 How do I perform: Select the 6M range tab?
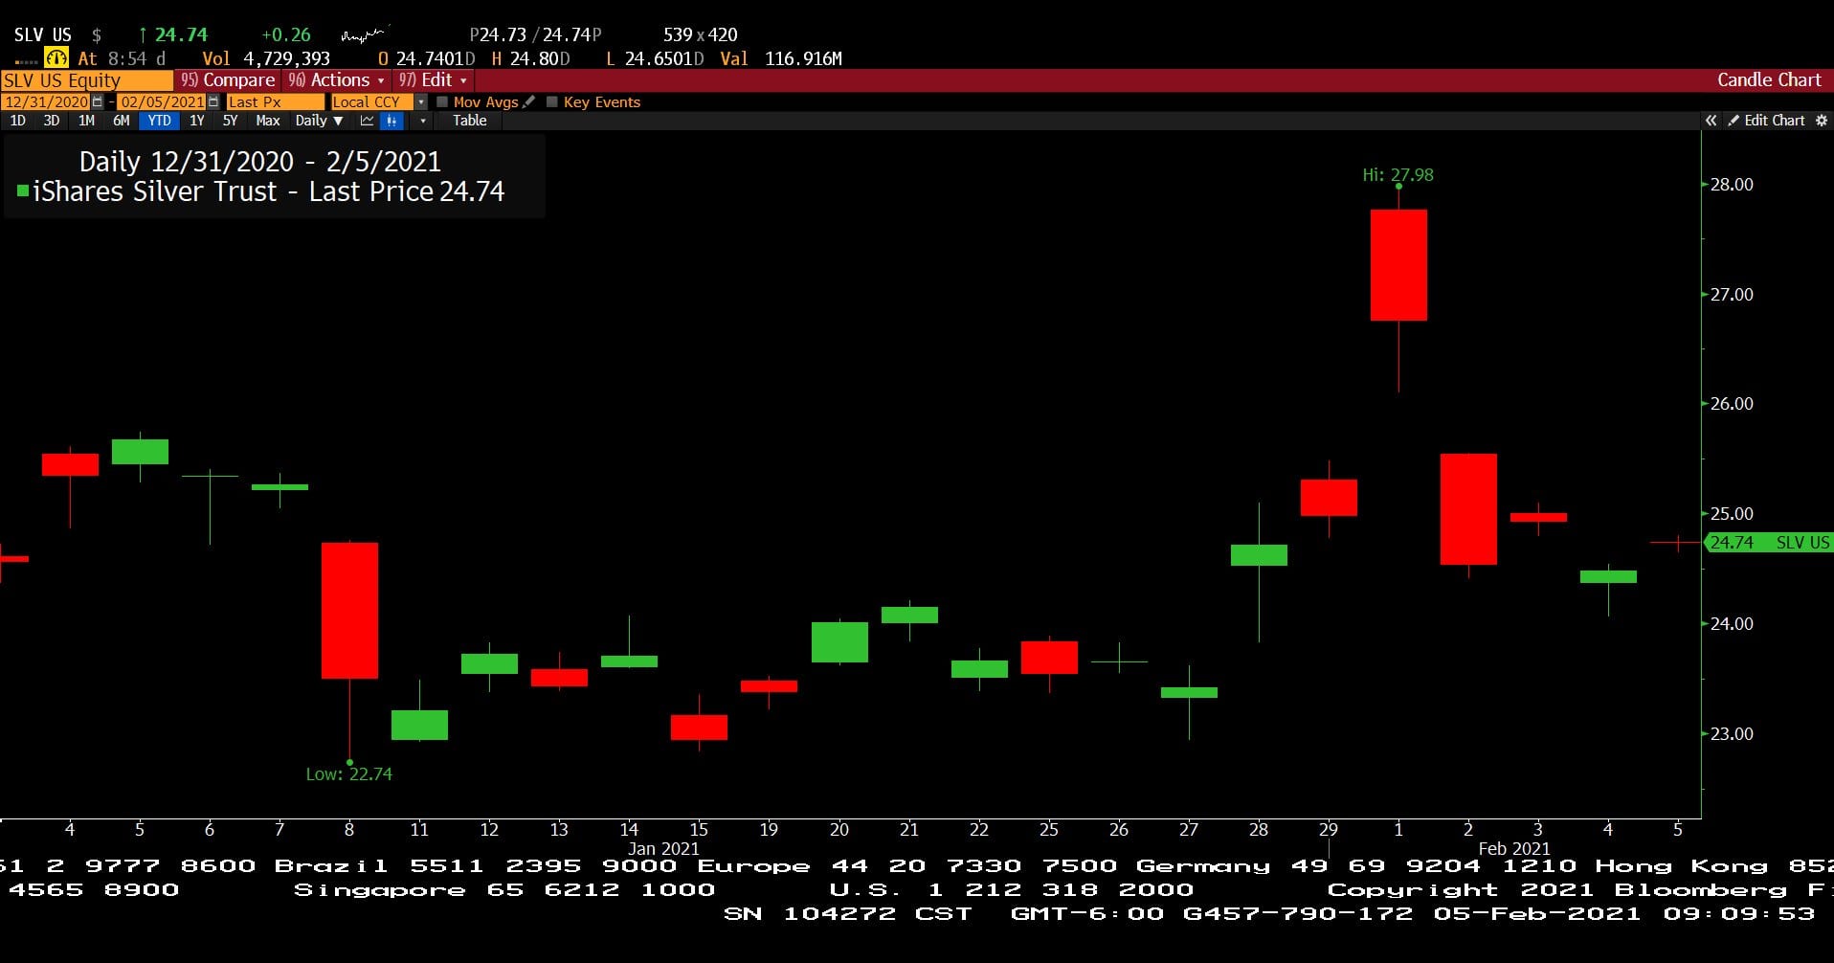point(121,121)
